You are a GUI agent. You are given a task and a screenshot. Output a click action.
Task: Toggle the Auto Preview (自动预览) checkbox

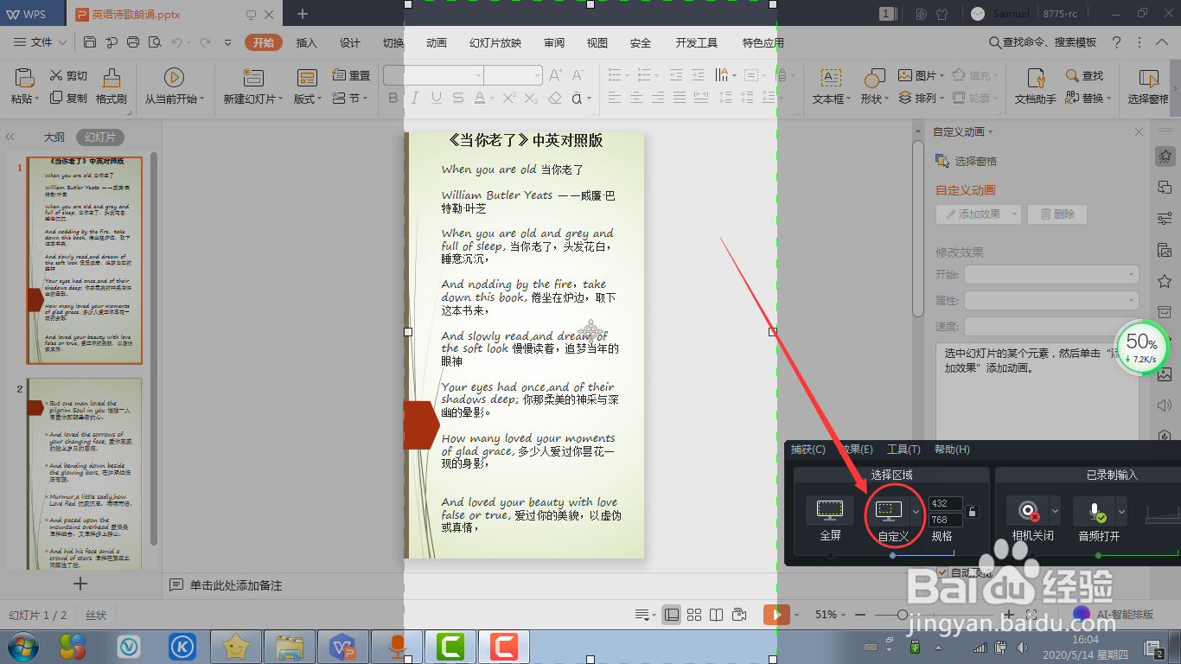point(943,571)
